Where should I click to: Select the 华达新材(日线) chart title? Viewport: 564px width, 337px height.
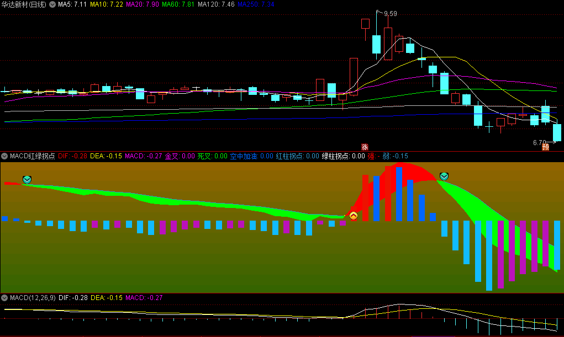tap(24, 4)
